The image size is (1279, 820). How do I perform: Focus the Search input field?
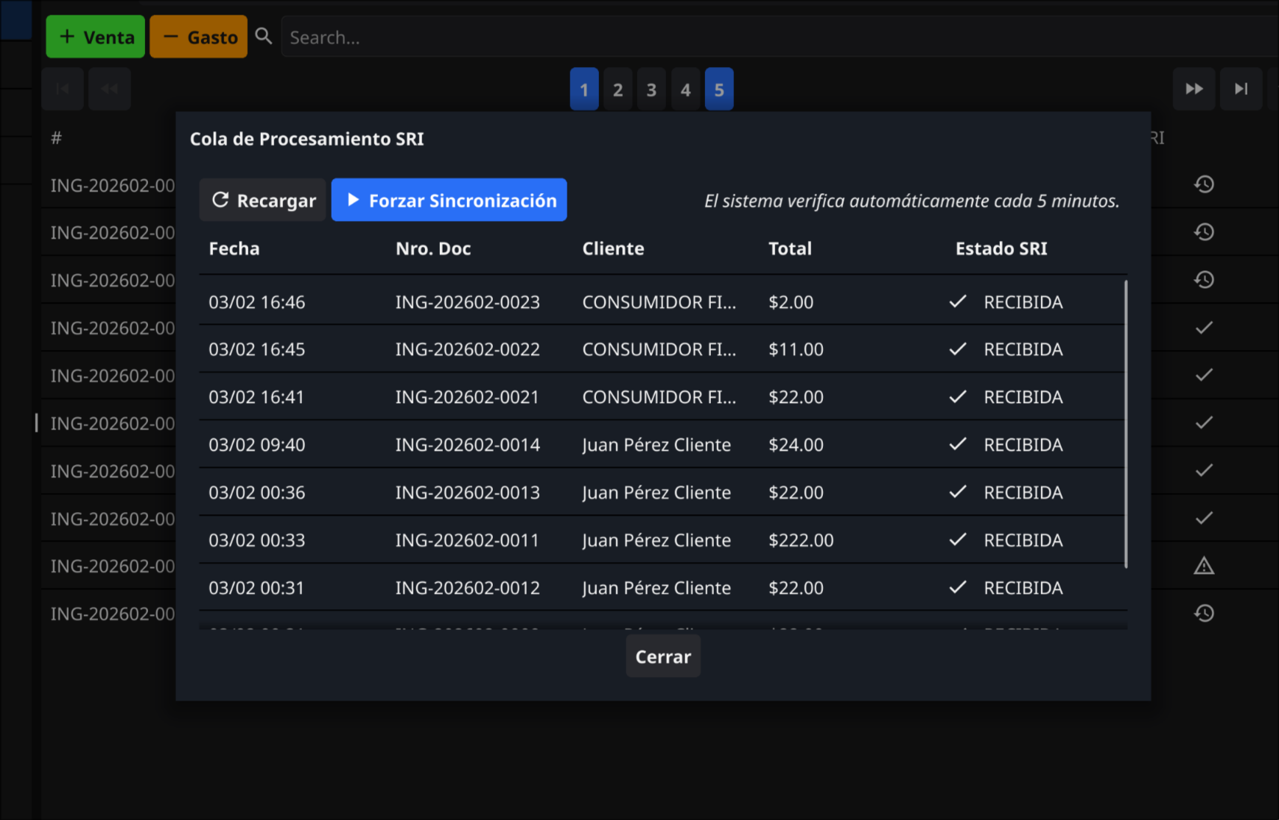[x=737, y=37]
